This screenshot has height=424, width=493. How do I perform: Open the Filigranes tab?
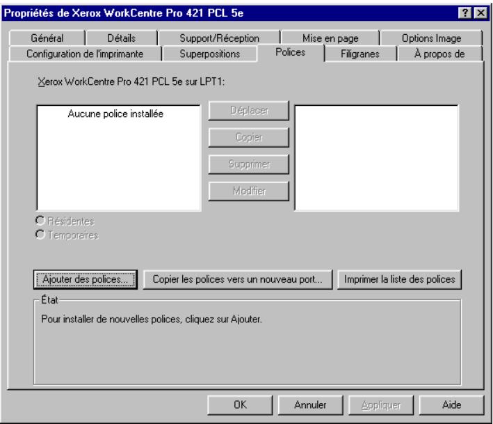click(360, 54)
